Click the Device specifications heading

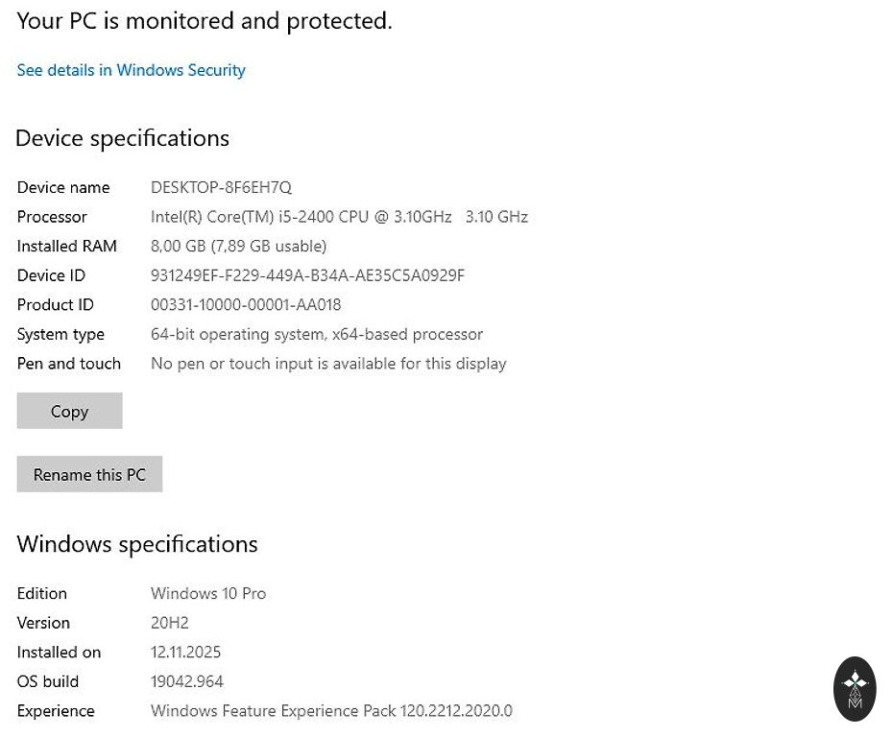tap(123, 138)
